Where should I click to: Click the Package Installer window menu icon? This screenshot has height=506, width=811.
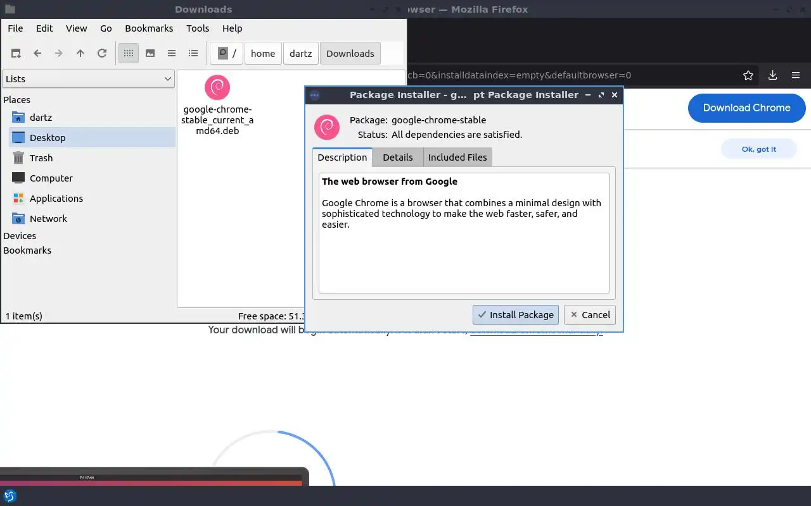click(x=315, y=95)
